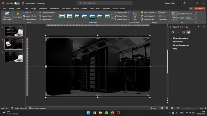207x116 pixels.
Task: Click the Search box in title bar
Action: 104,3
